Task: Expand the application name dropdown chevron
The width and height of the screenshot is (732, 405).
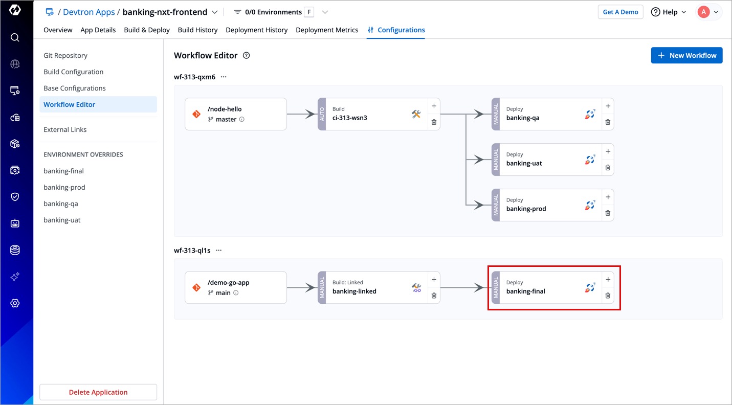Action: pos(215,12)
